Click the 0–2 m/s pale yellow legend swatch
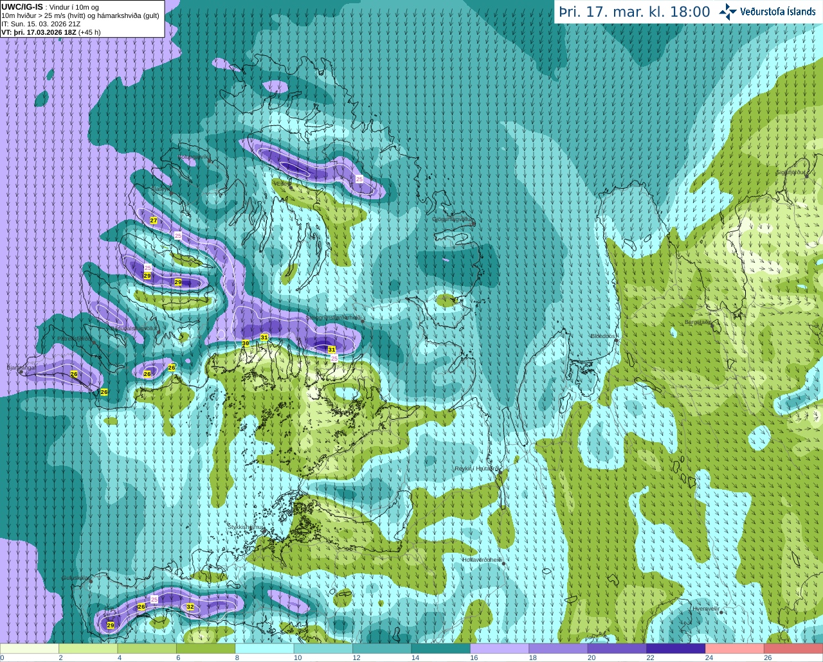 tap(30, 649)
